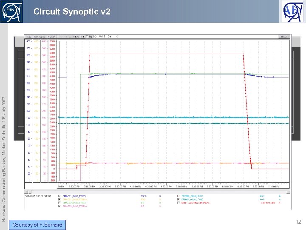
Task: Open the Y Axes menu
Action: [52, 37]
